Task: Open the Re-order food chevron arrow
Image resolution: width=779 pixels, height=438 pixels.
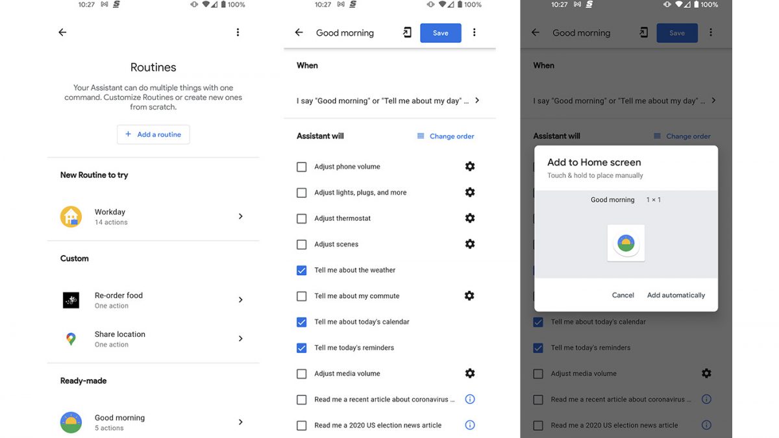Action: pos(240,300)
